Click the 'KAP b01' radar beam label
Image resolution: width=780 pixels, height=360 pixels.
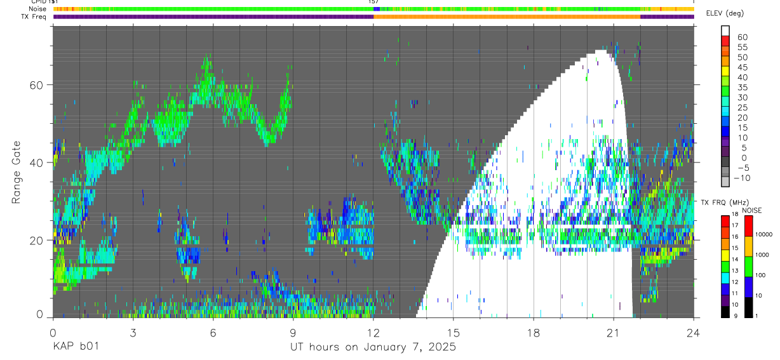[75, 347]
